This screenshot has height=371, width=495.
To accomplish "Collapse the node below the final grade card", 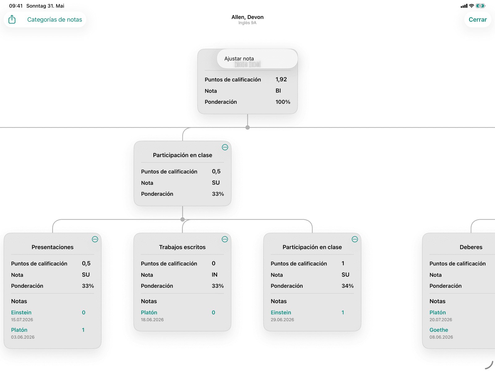I will tap(247, 127).
